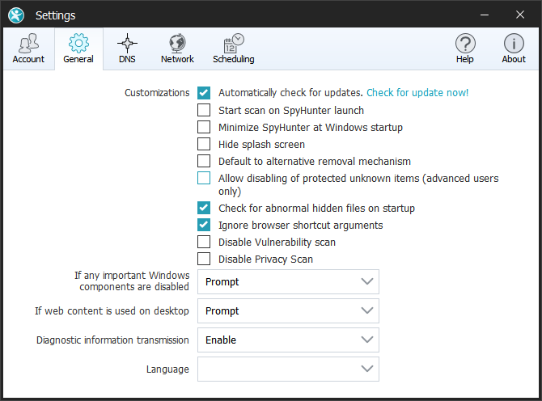Viewport: 542px width, 401px height.
Task: Expand the Windows components disabled dropdown
Action: (288, 282)
